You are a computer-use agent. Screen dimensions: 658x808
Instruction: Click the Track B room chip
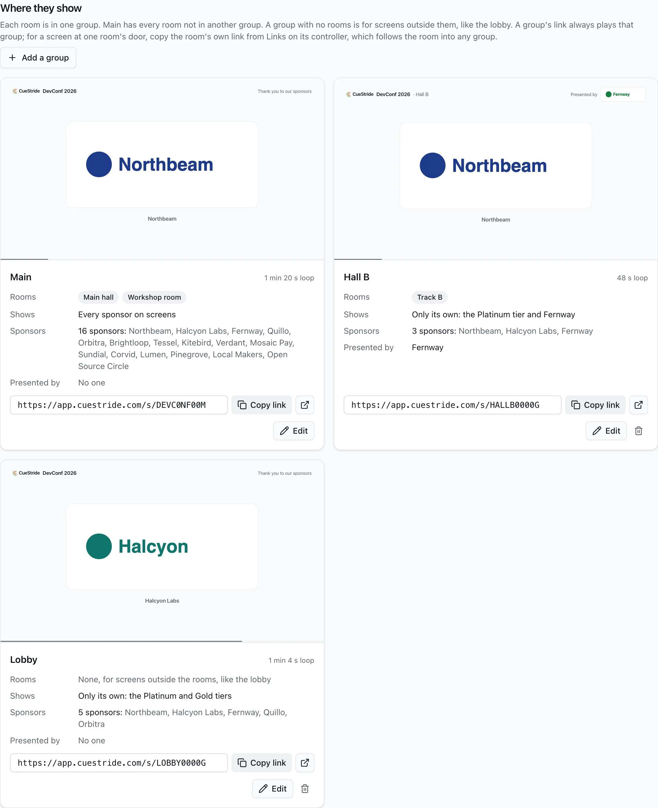point(429,297)
